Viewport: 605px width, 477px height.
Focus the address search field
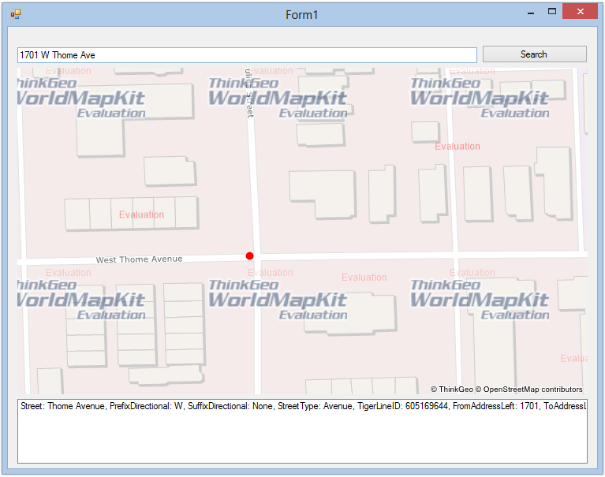(247, 55)
